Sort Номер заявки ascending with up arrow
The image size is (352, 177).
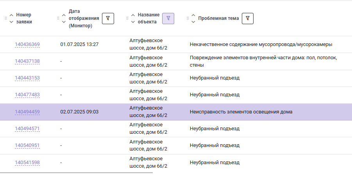coord(11,15)
